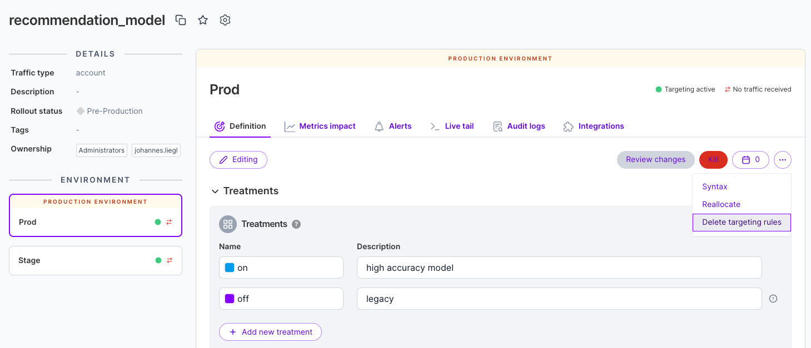Choose Syntax from the options menu

(742, 187)
